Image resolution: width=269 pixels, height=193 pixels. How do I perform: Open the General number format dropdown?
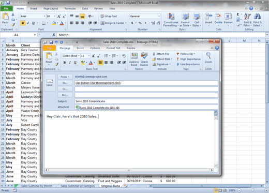[145, 16]
